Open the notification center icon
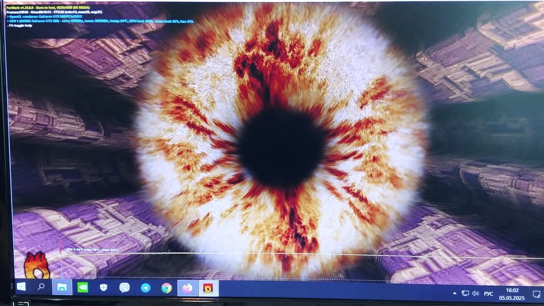 pos(537,294)
